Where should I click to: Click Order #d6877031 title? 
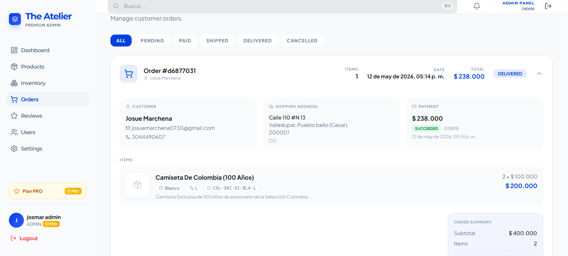click(170, 71)
